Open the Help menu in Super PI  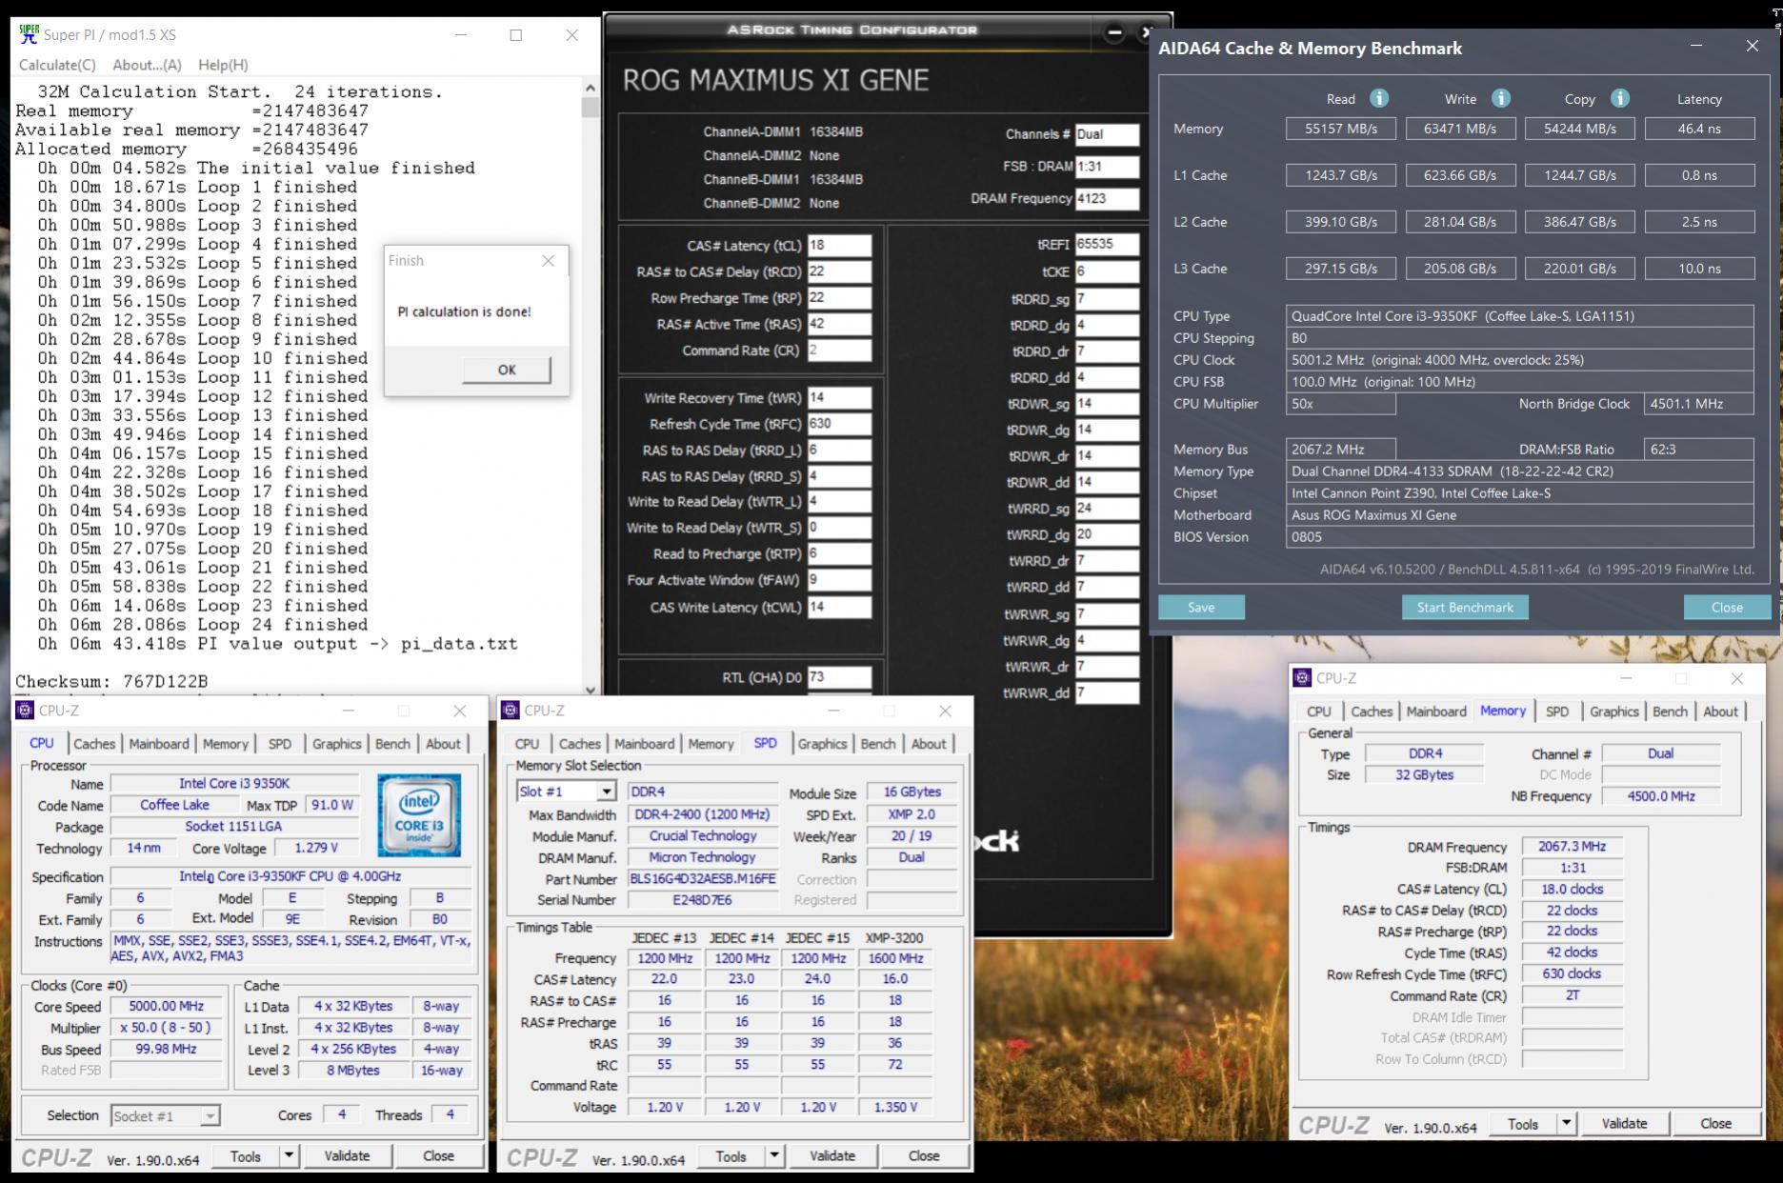pos(223,65)
